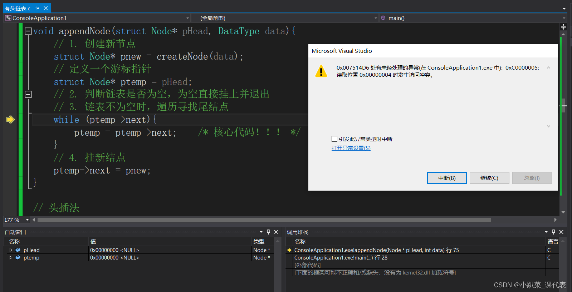Open 自动窗口 panel options dropdown
Viewport: 572px width, 292px height.
click(261, 232)
